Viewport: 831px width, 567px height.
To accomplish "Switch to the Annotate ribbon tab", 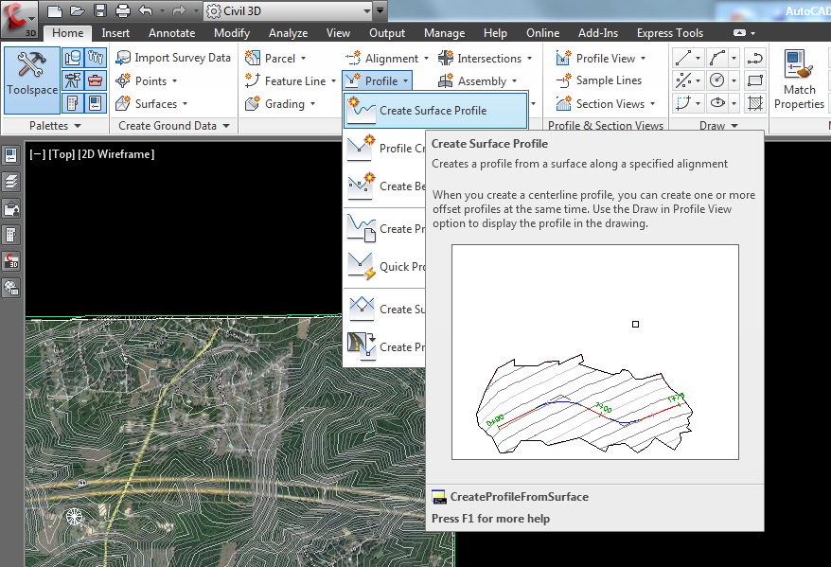I will (171, 32).
